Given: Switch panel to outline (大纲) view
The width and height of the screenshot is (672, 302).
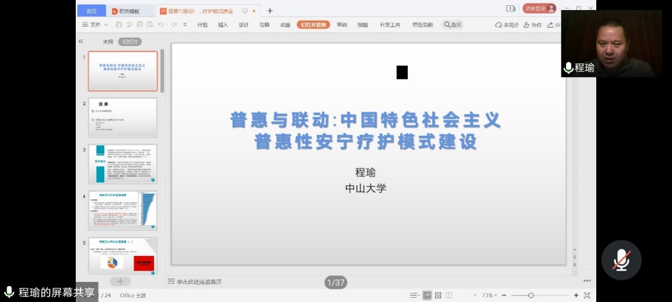Looking at the screenshot, I should [x=108, y=42].
